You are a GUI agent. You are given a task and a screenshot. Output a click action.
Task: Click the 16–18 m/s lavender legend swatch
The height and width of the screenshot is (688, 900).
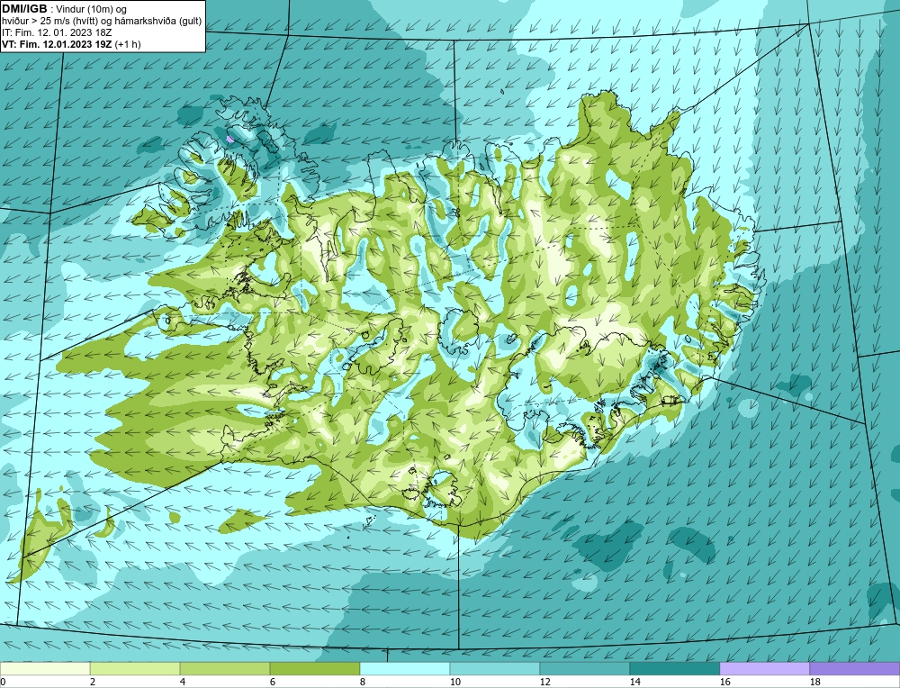(764, 668)
